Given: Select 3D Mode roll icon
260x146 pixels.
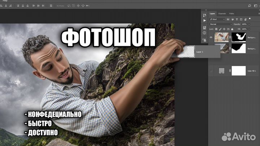Looking at the screenshot, I should click(x=74, y=6).
